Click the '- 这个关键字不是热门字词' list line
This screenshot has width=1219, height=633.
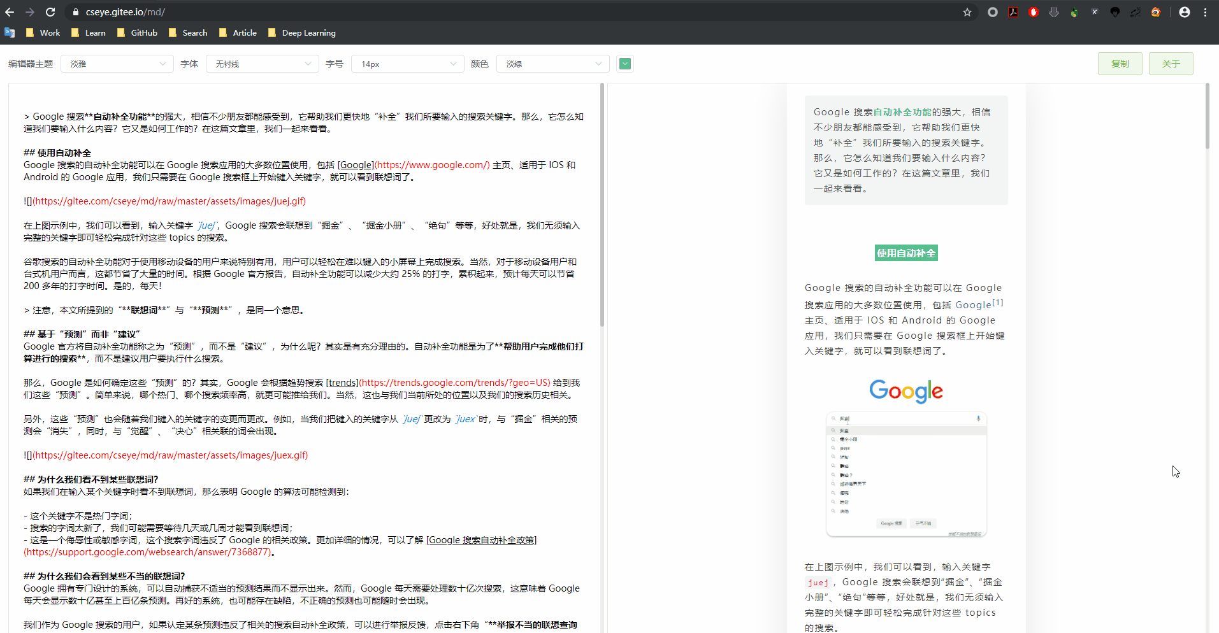click(78, 516)
